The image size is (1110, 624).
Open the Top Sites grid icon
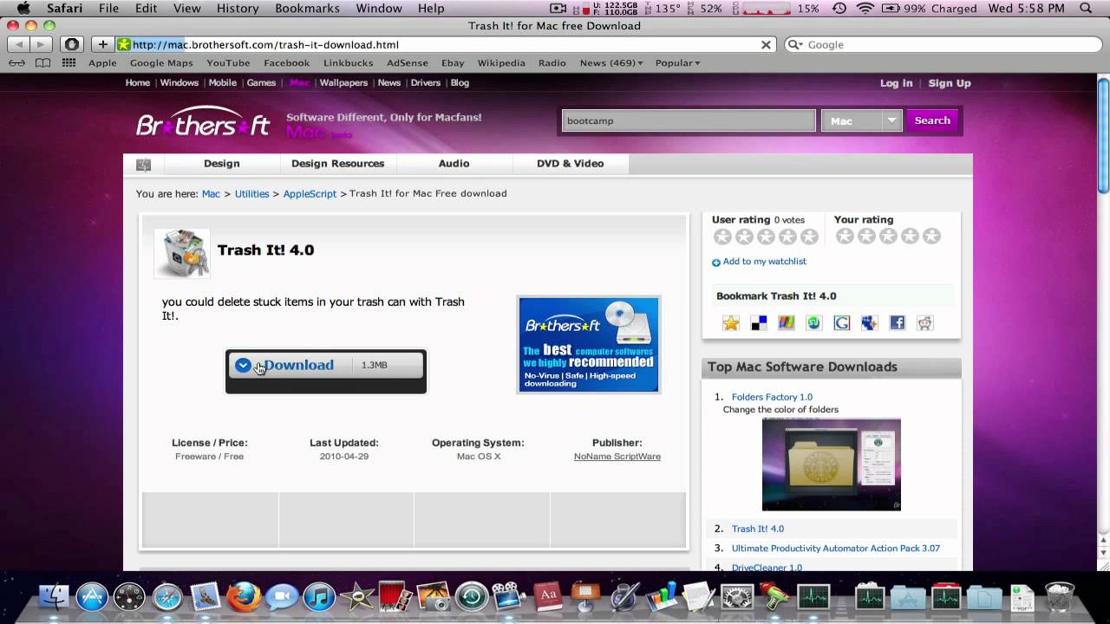(69, 62)
